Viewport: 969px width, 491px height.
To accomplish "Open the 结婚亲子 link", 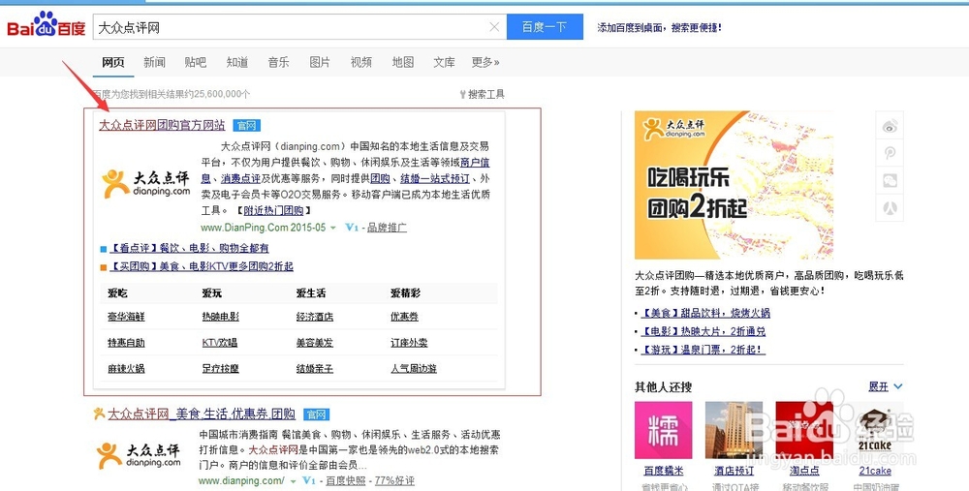I will point(315,369).
